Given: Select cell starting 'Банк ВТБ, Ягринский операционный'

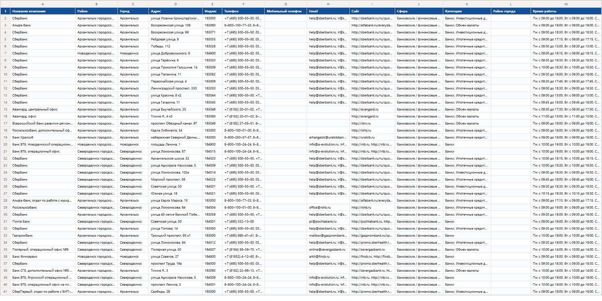Looking at the screenshot, I should [x=43, y=278].
